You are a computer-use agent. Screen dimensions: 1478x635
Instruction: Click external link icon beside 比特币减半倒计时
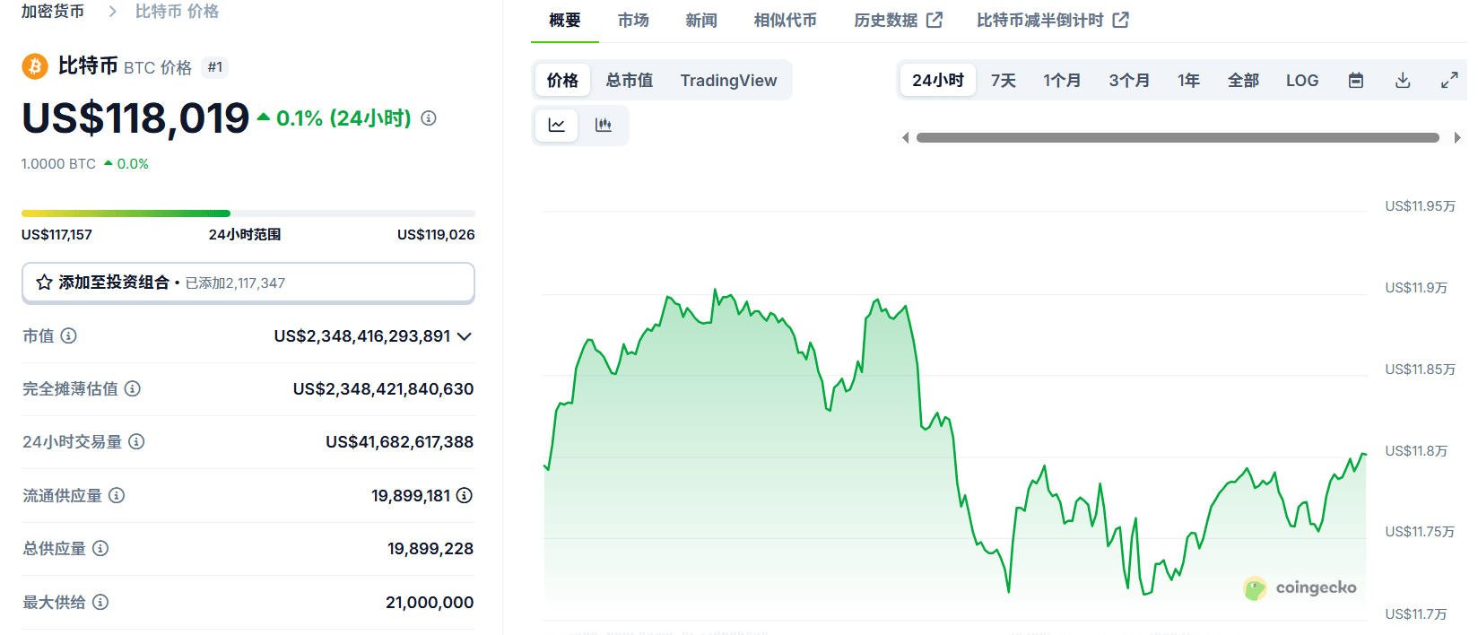(1121, 20)
